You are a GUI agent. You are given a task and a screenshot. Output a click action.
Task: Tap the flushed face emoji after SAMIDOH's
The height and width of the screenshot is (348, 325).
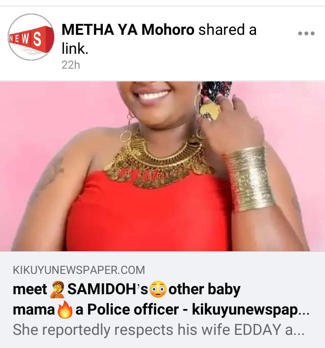(158, 289)
